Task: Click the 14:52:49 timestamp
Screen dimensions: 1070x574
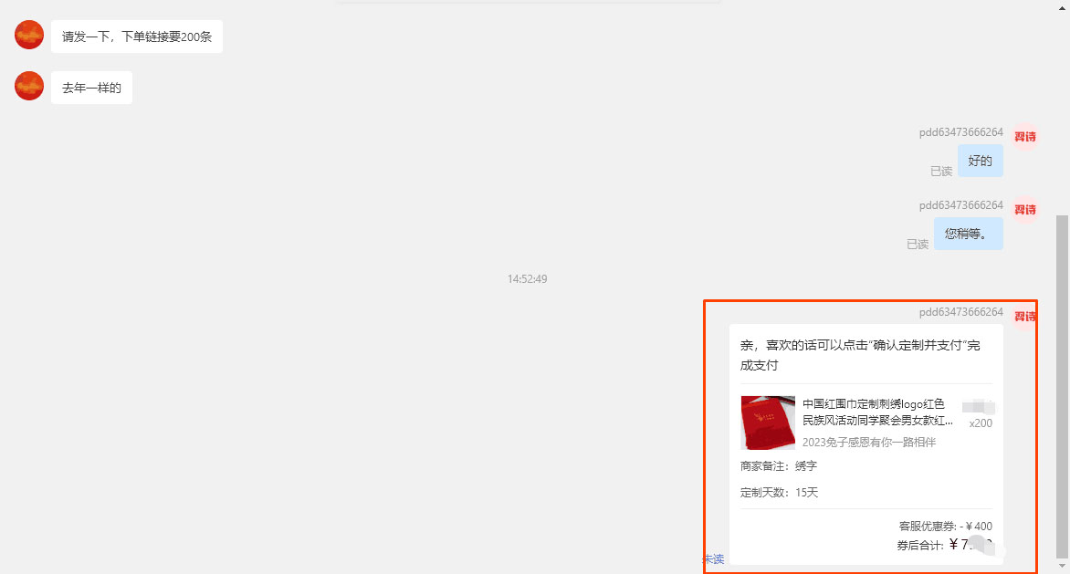Action: (528, 278)
